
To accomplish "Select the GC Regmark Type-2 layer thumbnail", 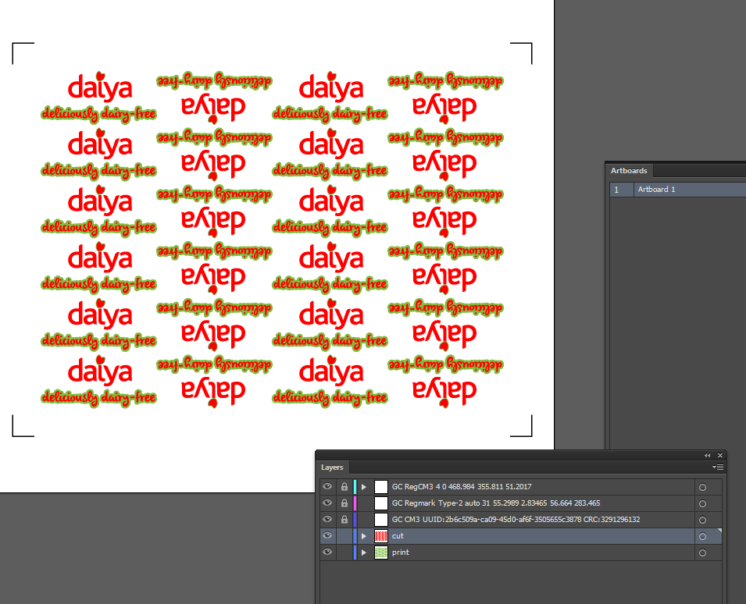I will [x=381, y=503].
